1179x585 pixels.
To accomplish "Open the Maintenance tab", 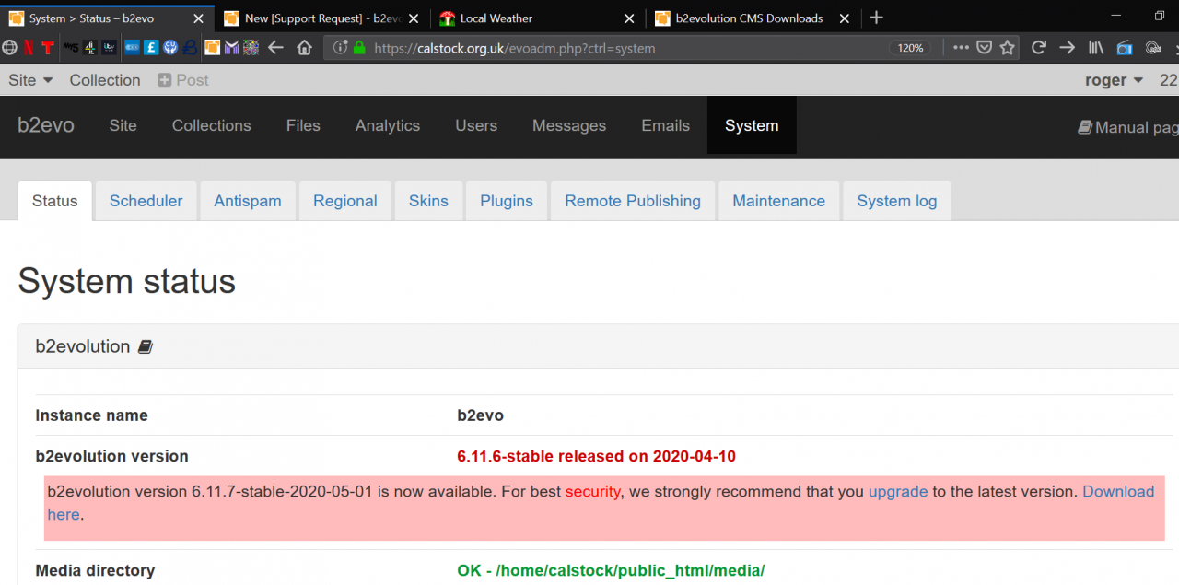I will [x=778, y=201].
